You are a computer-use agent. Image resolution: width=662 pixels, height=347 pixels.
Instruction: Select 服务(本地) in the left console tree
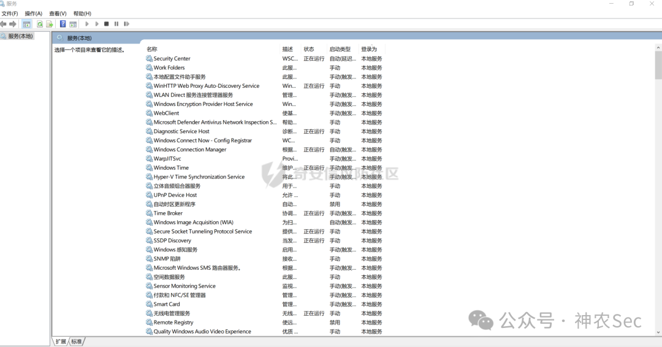[20, 36]
